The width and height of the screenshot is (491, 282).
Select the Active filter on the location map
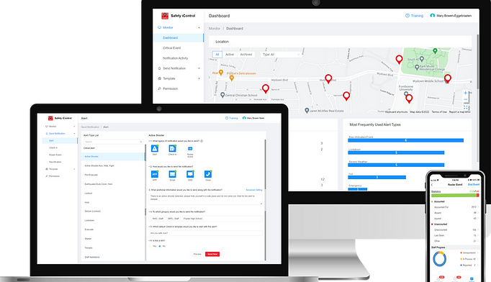coord(230,55)
